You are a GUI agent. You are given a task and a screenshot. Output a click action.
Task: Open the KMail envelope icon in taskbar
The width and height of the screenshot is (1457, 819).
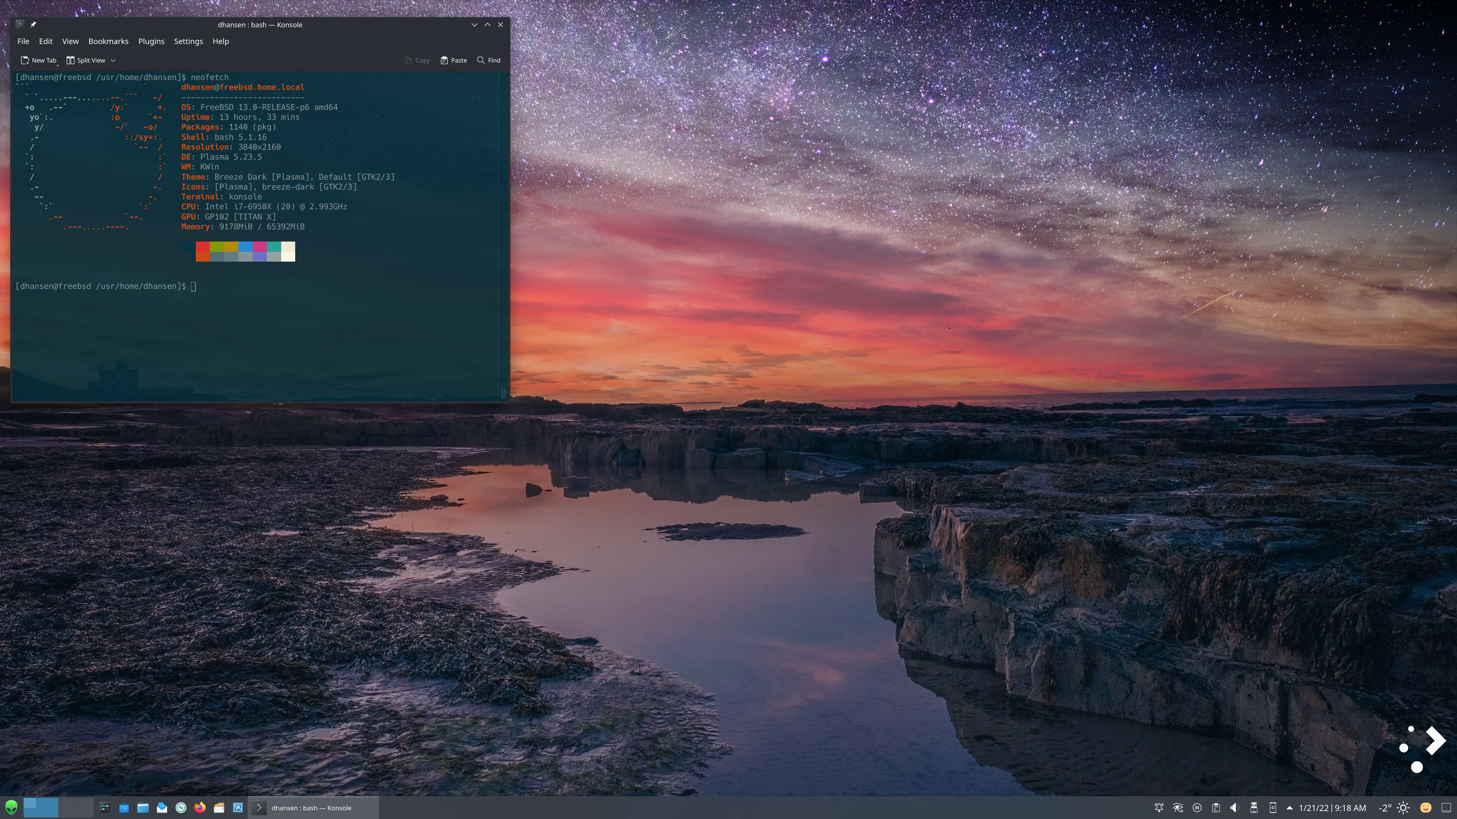tap(162, 808)
